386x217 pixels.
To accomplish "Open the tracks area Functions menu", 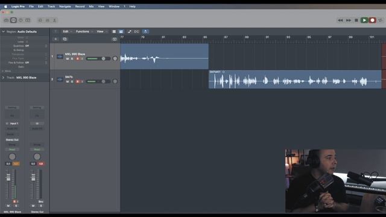I will coord(84,31).
